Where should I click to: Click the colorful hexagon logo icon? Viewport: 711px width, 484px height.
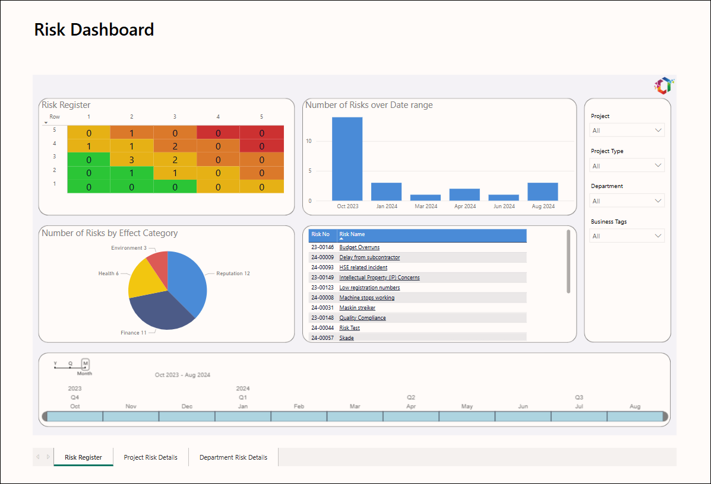[664, 85]
